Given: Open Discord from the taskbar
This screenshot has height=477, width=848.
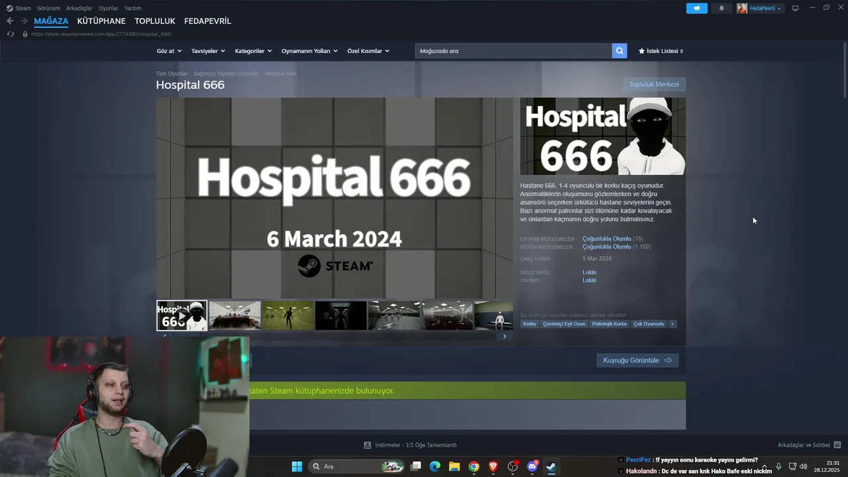Looking at the screenshot, I should pos(532,466).
